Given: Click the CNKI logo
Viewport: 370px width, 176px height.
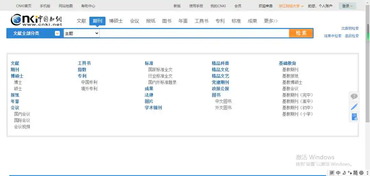Looking at the screenshot, I should pos(36,20).
